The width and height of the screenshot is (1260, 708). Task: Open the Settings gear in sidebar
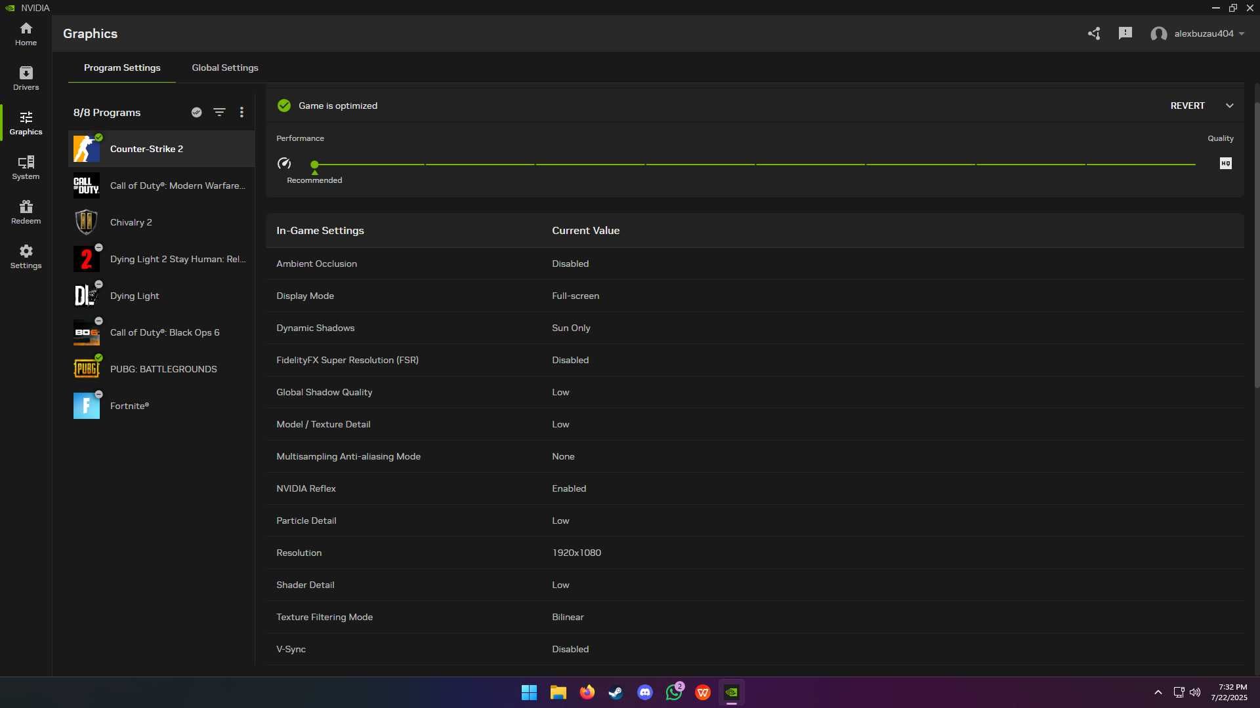pos(26,257)
